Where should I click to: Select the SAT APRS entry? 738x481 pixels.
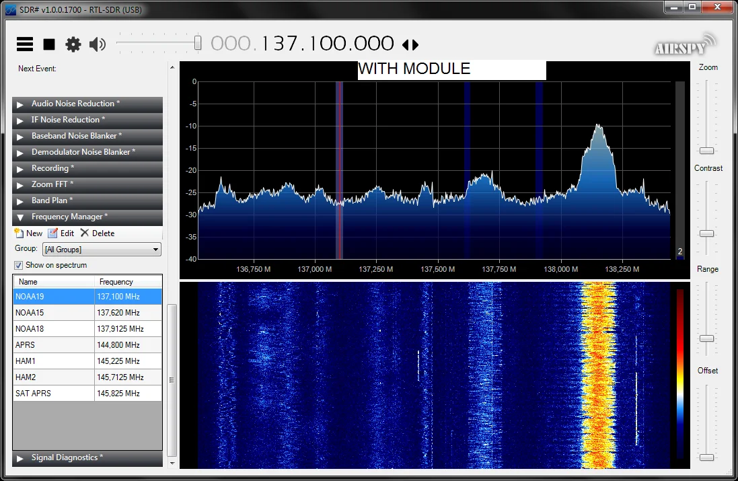click(x=87, y=393)
